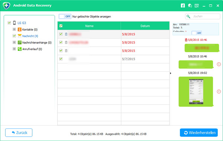
Task: Click the Nachrichtenanhänge paperclip icon
Action: [19, 42]
